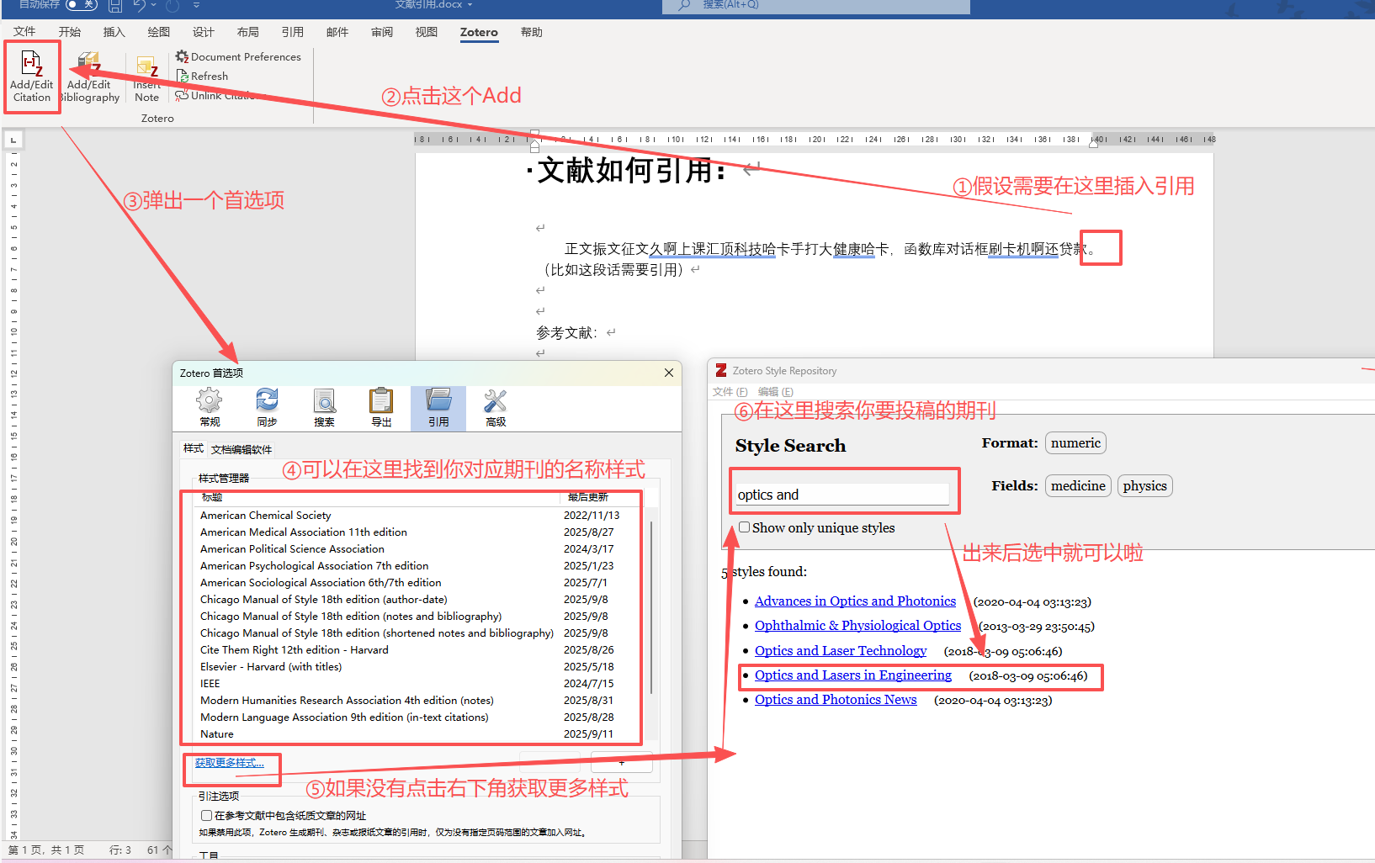Select Cite Them Right 12th edition - Harvard
The height and width of the screenshot is (863, 1375).
(x=420, y=650)
